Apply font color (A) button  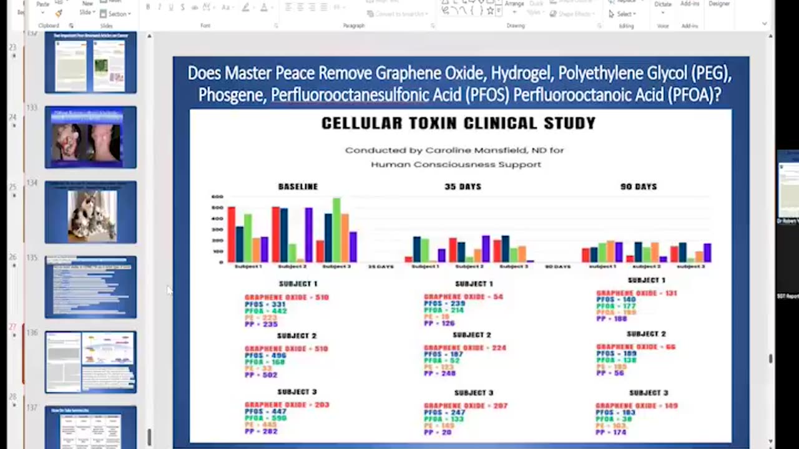(264, 7)
